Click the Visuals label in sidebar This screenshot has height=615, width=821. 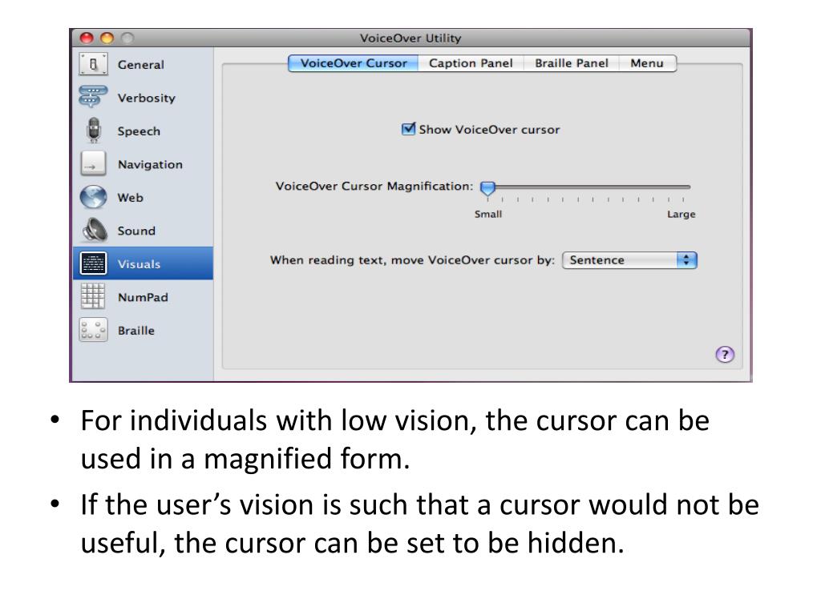coord(139,264)
